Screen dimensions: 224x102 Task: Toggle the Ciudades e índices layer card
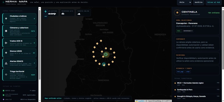click(19, 19)
